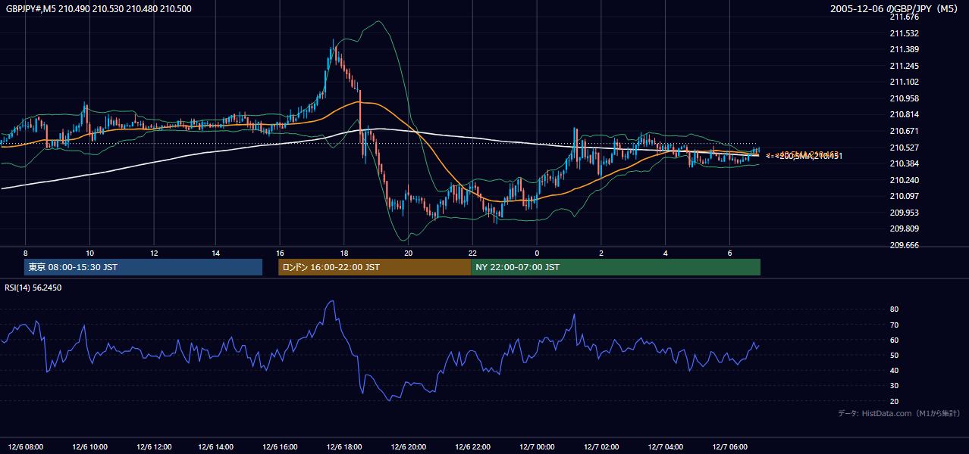Viewport: 969px width, 454px height.
Task: Click the 12/6 08:00 time label
Action: click(x=26, y=446)
